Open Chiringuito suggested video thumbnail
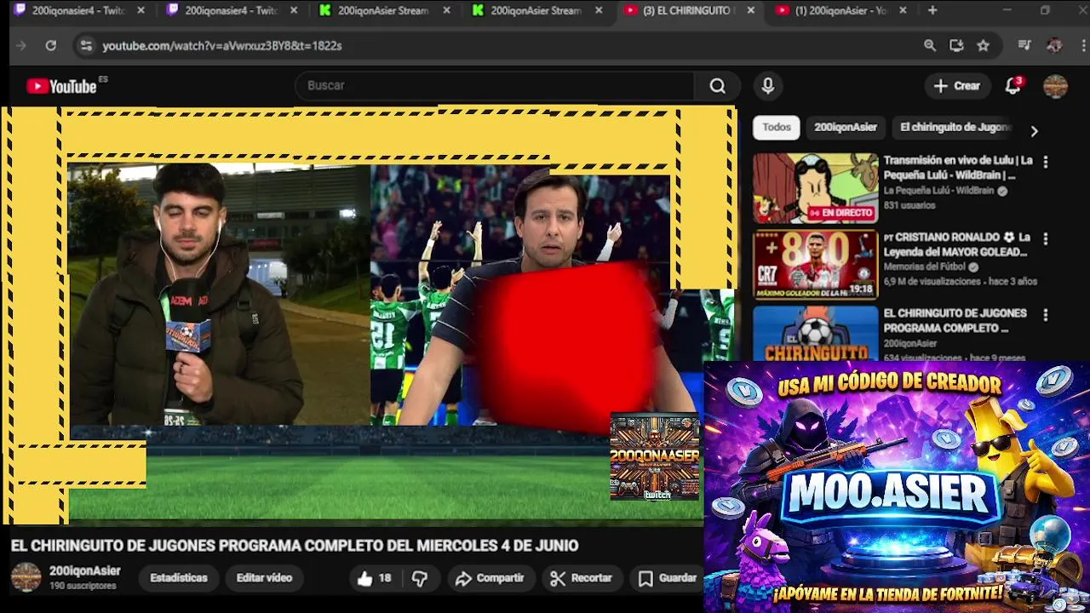The width and height of the screenshot is (1090, 613). pyautogui.click(x=815, y=334)
